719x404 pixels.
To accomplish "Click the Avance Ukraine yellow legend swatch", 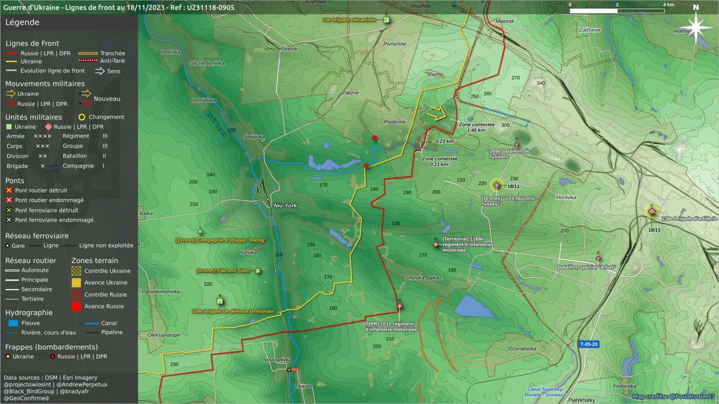I will click(76, 282).
